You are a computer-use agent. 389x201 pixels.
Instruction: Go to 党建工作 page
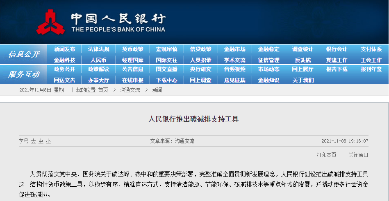(337, 60)
